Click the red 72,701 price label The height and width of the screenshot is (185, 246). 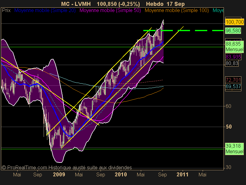pyautogui.click(x=233, y=80)
